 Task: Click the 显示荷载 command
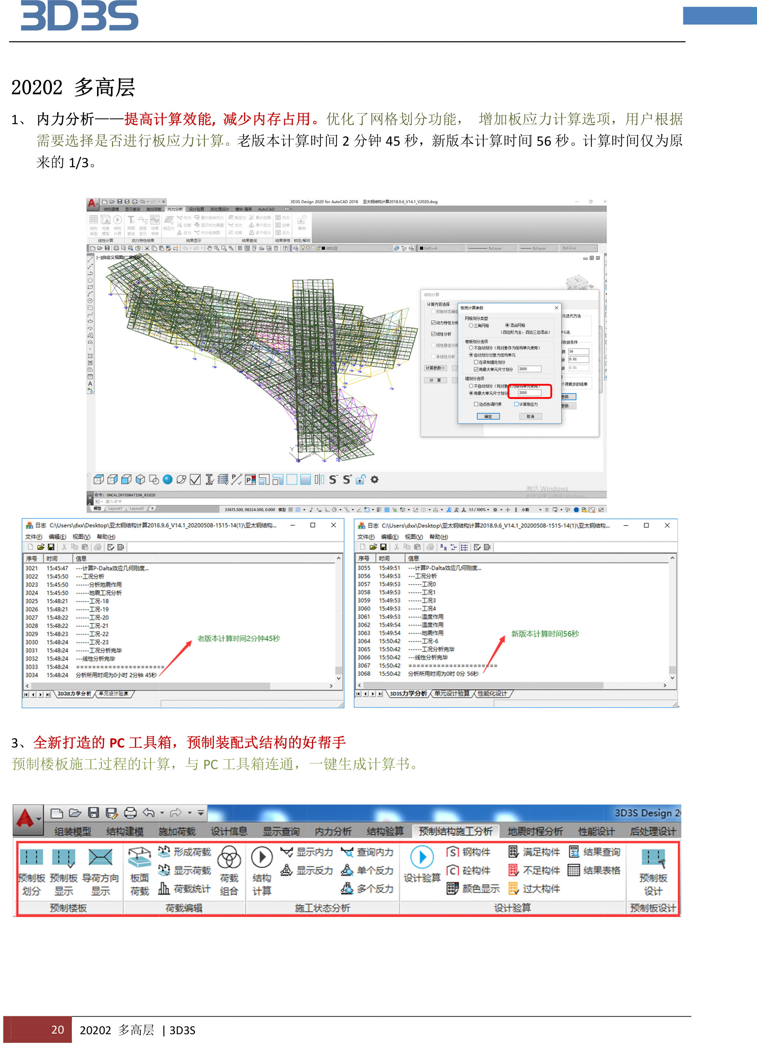coord(185,870)
